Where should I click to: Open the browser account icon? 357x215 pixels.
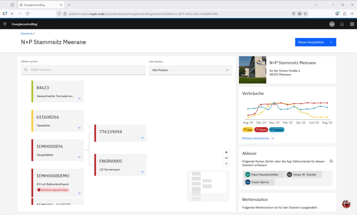[x=337, y=14]
